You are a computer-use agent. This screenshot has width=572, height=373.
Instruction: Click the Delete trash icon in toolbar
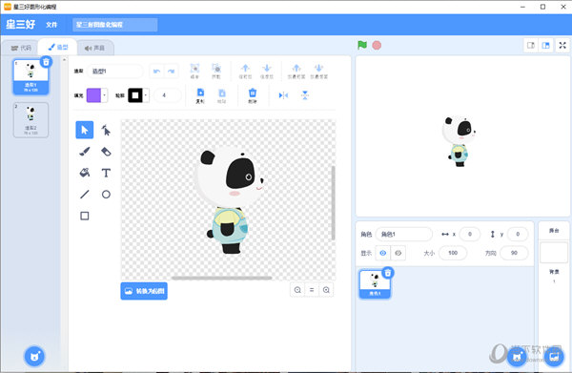click(253, 95)
